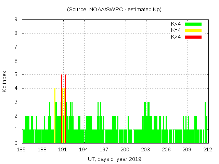Screen dimensions: 219x164
Task: Click the 'UT, days of year 2019' axis label
Action: coord(114,159)
